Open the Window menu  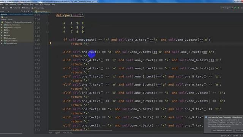click(47, 5)
